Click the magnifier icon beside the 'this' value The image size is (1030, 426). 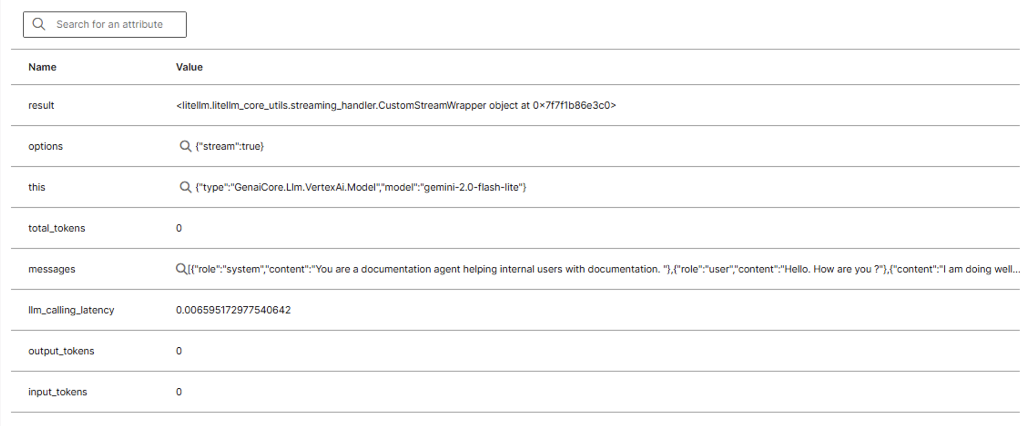(185, 187)
